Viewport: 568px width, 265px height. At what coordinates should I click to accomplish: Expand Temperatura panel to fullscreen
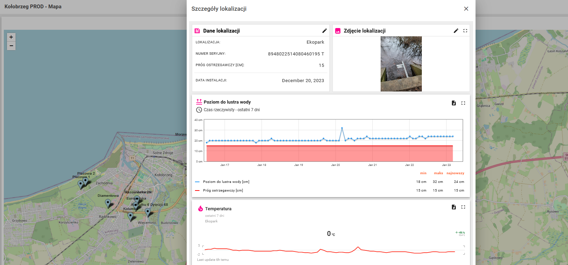463,207
